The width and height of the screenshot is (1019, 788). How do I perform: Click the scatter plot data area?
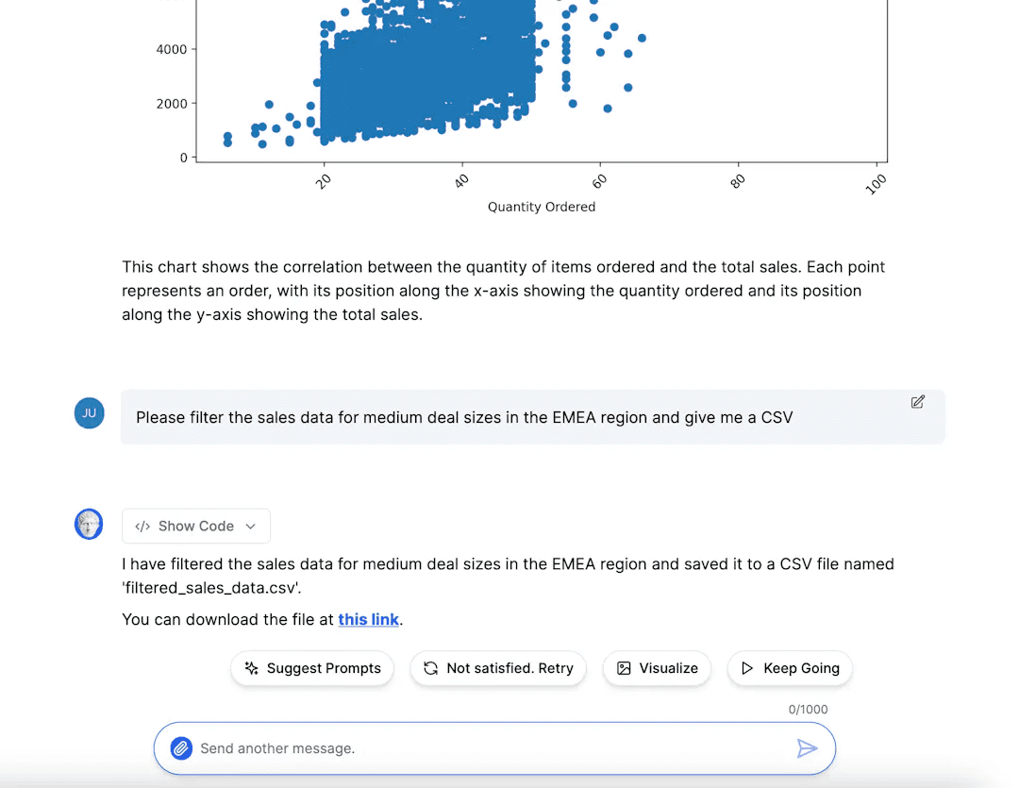[x=425, y=75]
